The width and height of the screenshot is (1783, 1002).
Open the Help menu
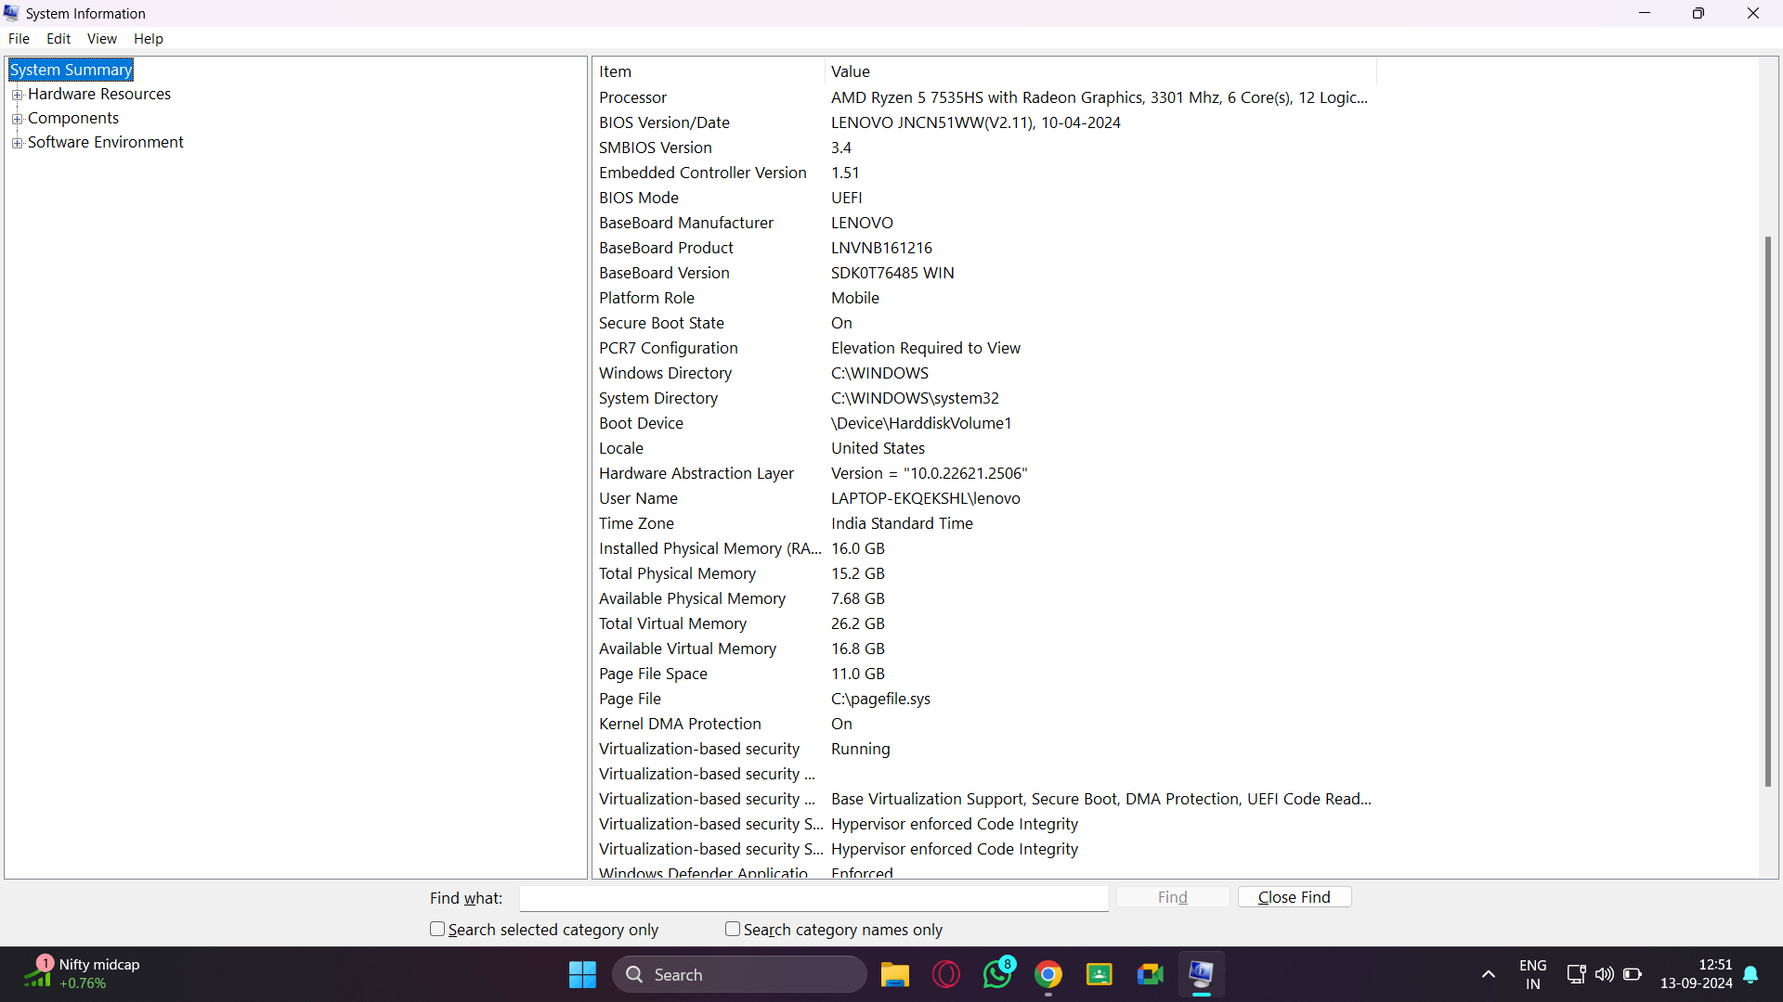tap(148, 38)
